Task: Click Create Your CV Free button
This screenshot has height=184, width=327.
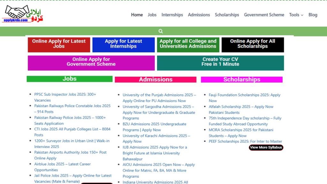Action: click(x=220, y=62)
